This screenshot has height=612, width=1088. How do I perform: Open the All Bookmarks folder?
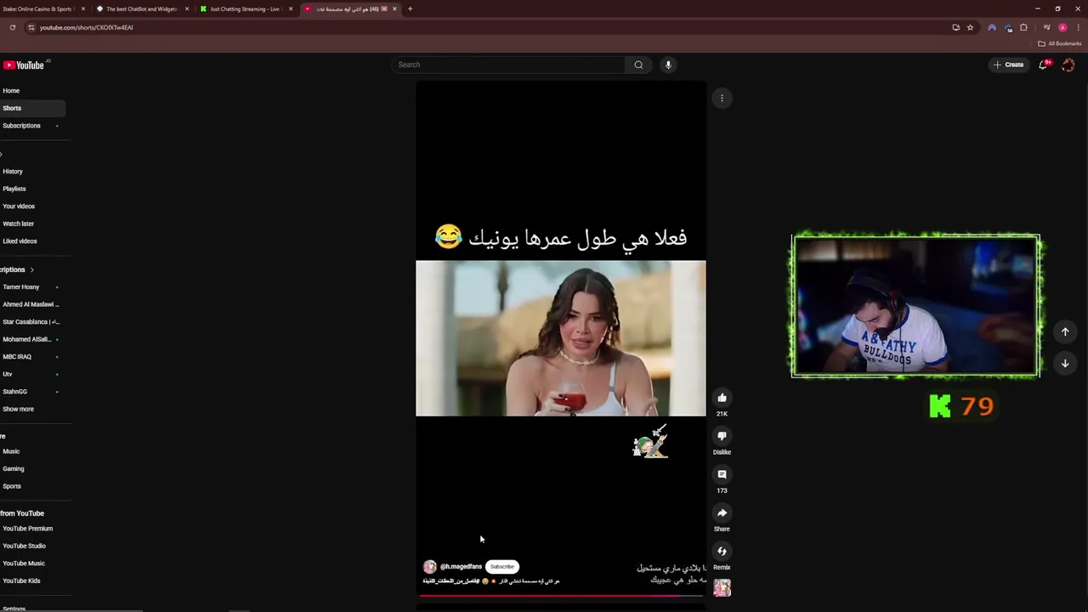[1059, 43]
